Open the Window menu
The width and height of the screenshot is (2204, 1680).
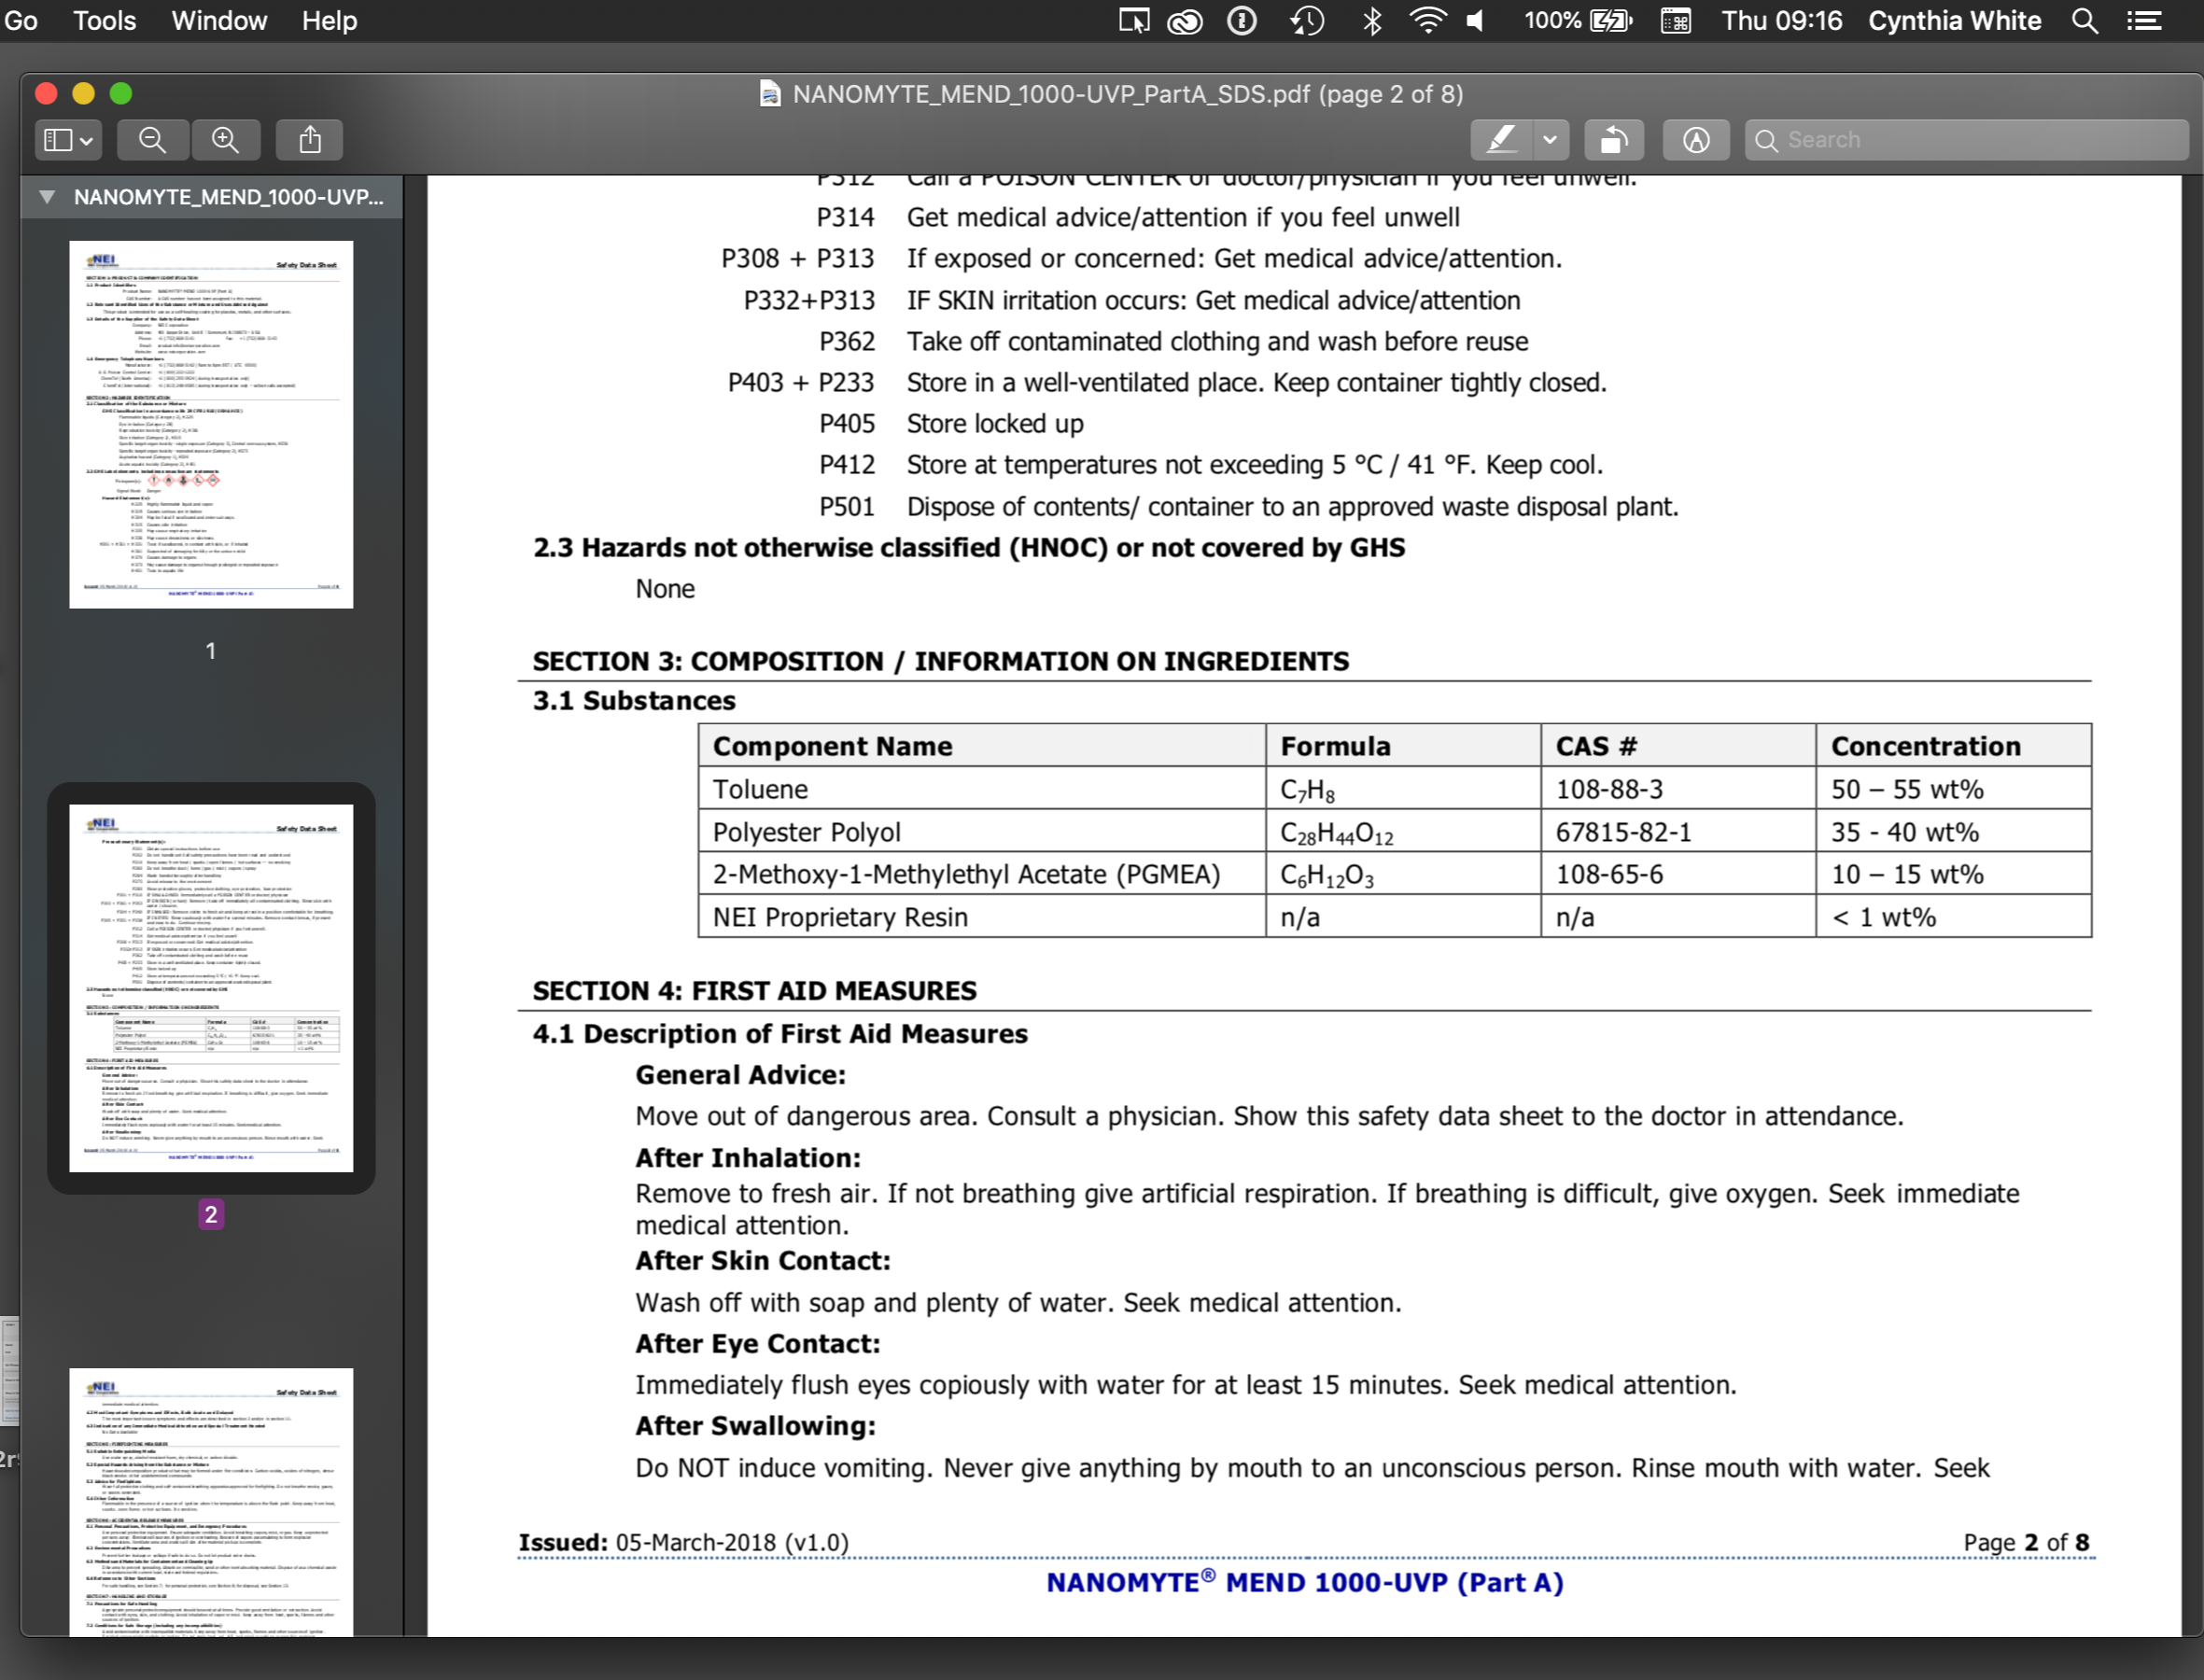(219, 21)
